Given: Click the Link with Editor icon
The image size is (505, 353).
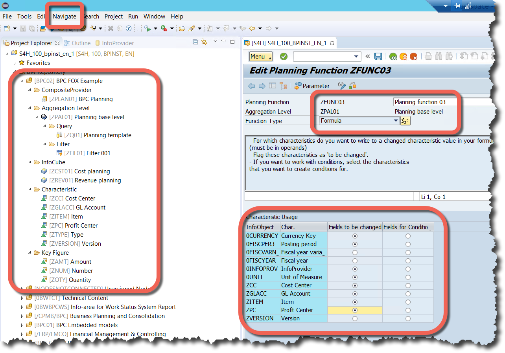Looking at the screenshot, I should click(204, 42).
